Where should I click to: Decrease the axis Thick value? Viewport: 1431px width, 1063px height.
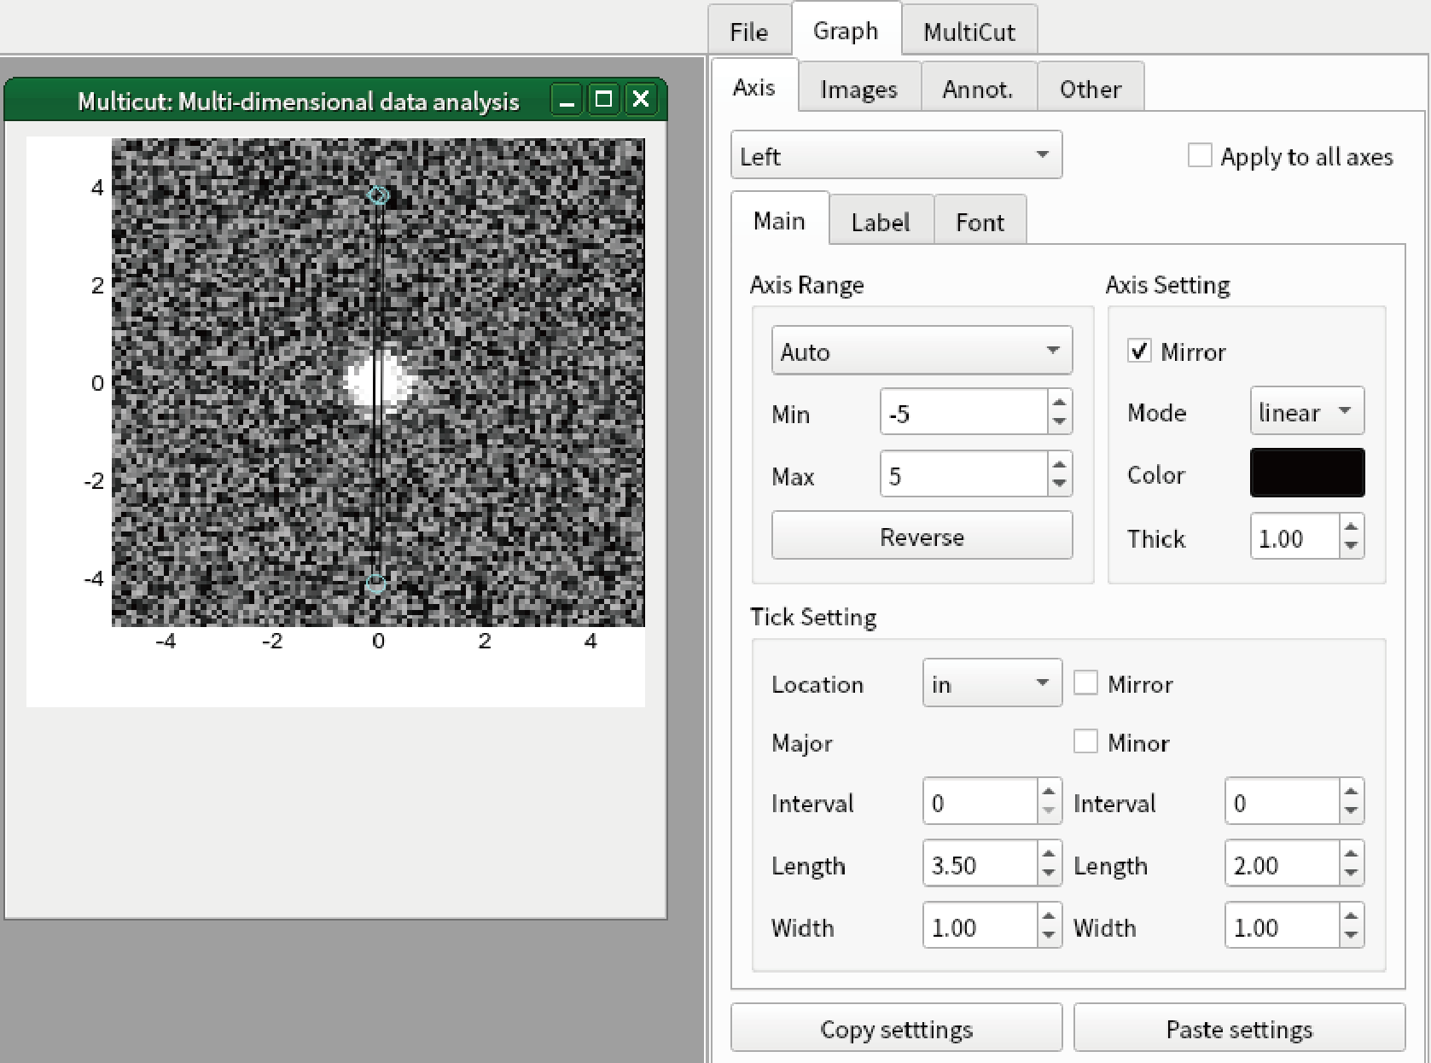1351,547
